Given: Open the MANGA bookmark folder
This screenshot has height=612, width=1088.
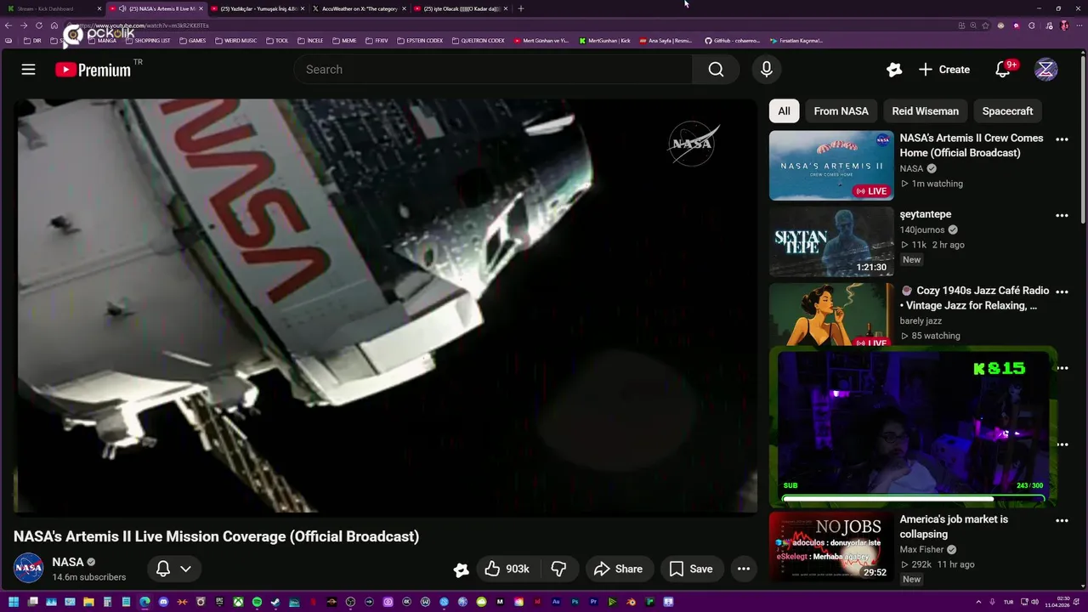Looking at the screenshot, I should 103,41.
